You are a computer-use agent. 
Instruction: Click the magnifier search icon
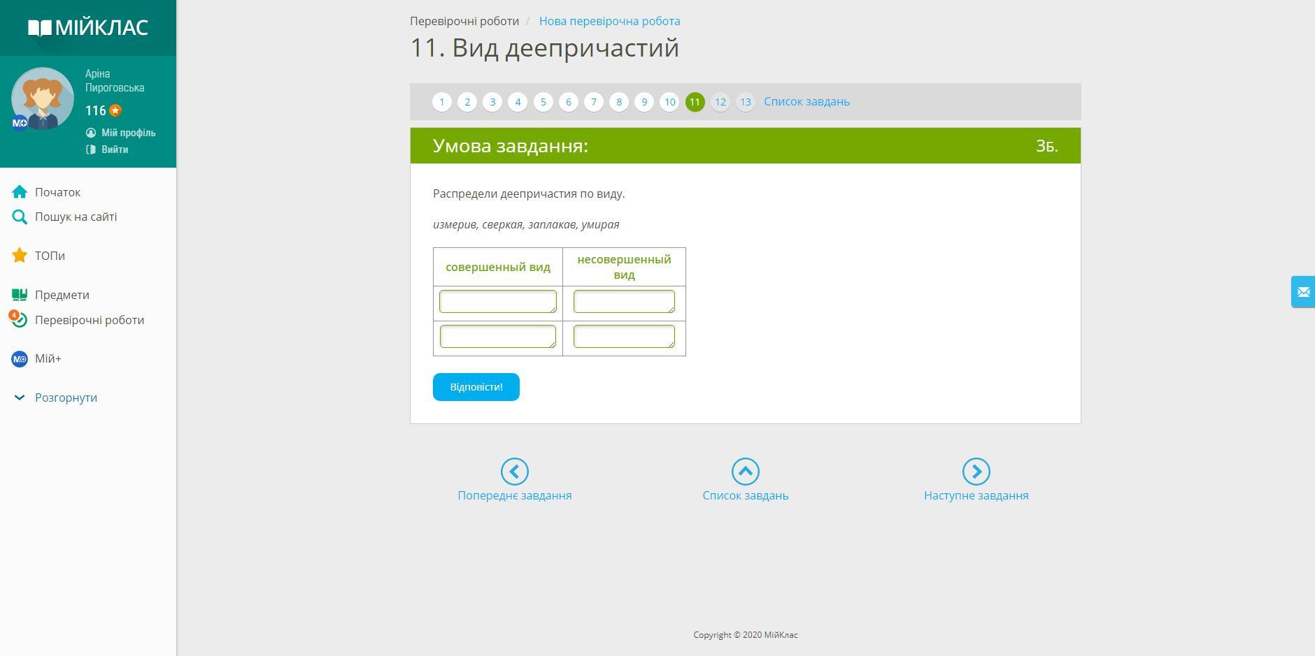point(20,217)
